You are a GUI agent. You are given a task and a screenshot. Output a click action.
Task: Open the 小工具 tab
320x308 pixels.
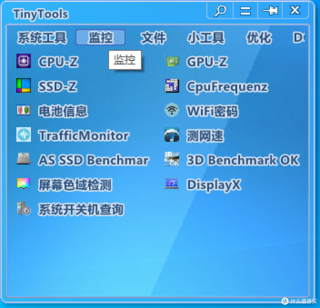click(x=206, y=38)
